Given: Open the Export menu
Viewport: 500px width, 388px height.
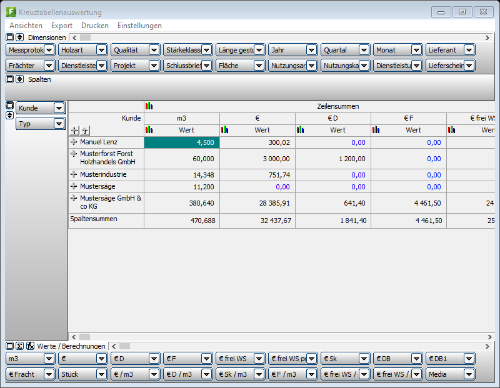Looking at the screenshot, I should click(62, 26).
